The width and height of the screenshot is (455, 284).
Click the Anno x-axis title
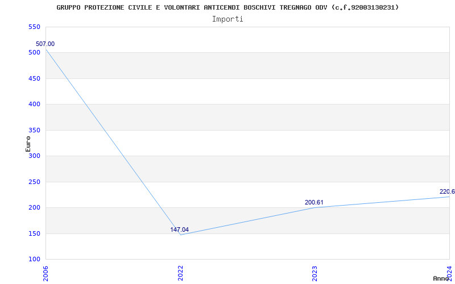point(441,278)
